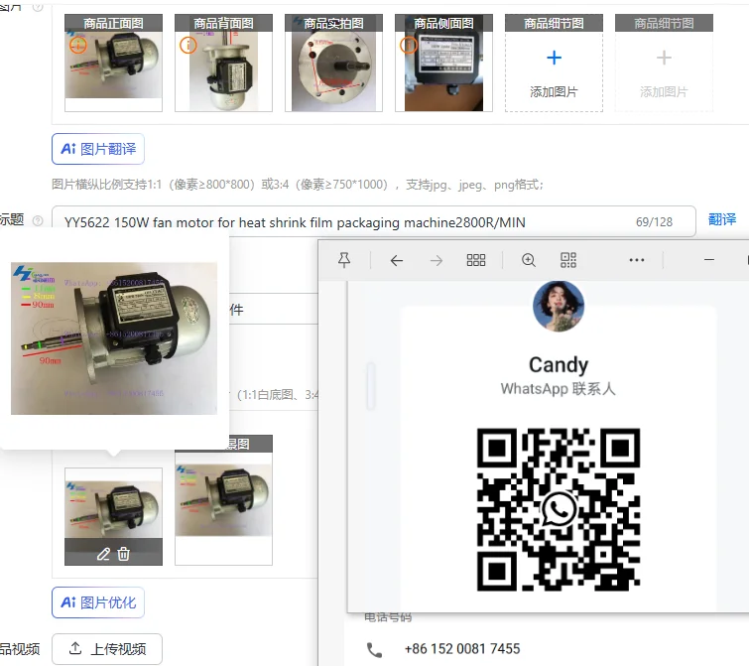Open the 商品正面图 motor thumbnail

tap(114, 64)
